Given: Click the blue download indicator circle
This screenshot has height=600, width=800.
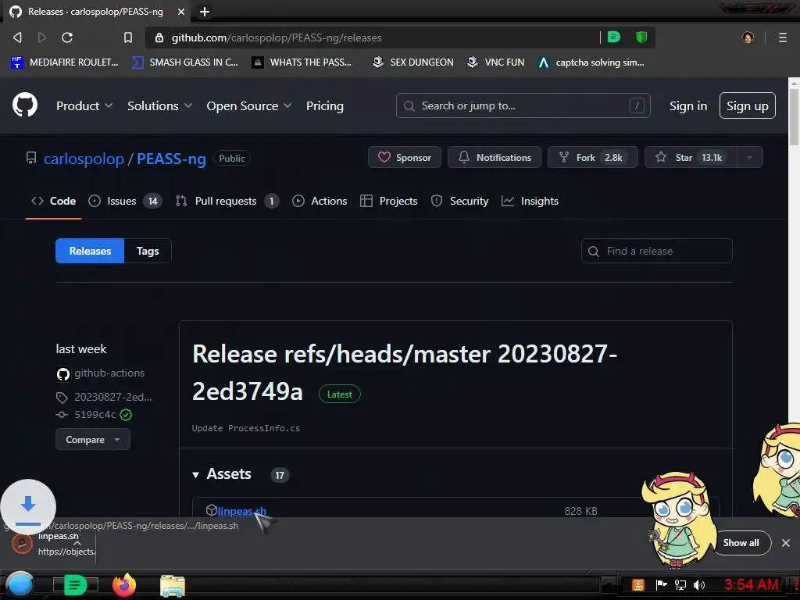Looking at the screenshot, I should [x=28, y=506].
